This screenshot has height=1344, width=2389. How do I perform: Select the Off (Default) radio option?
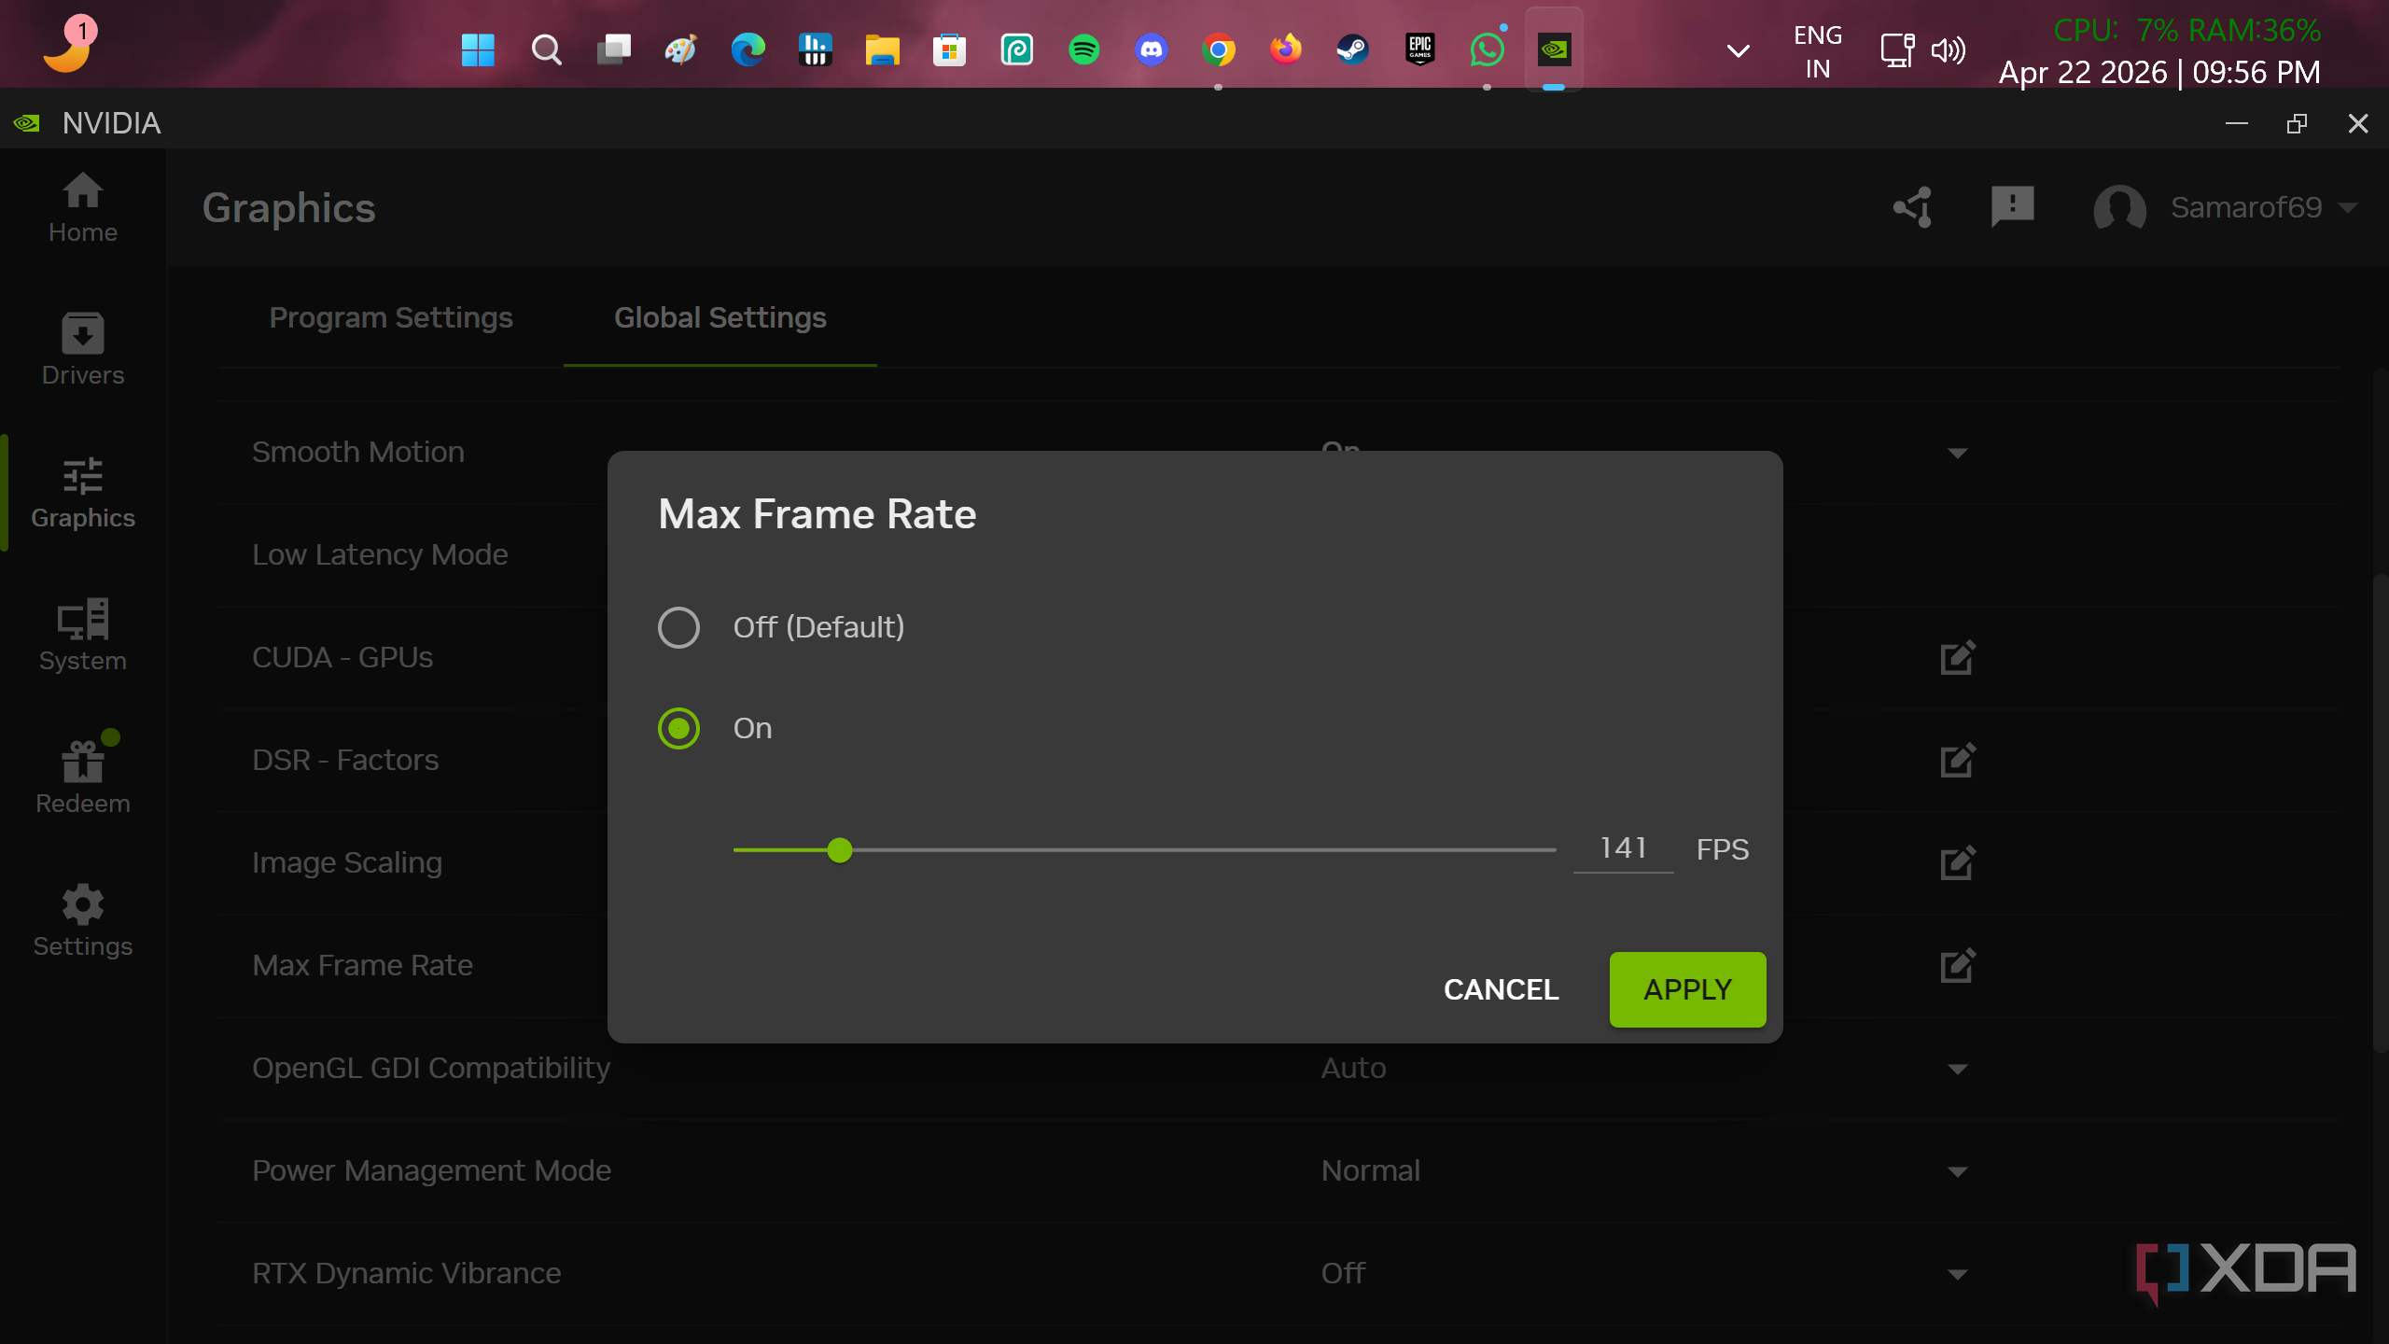click(678, 627)
